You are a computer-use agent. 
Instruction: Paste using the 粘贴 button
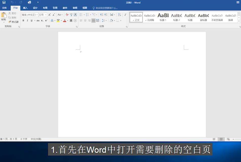4,17
